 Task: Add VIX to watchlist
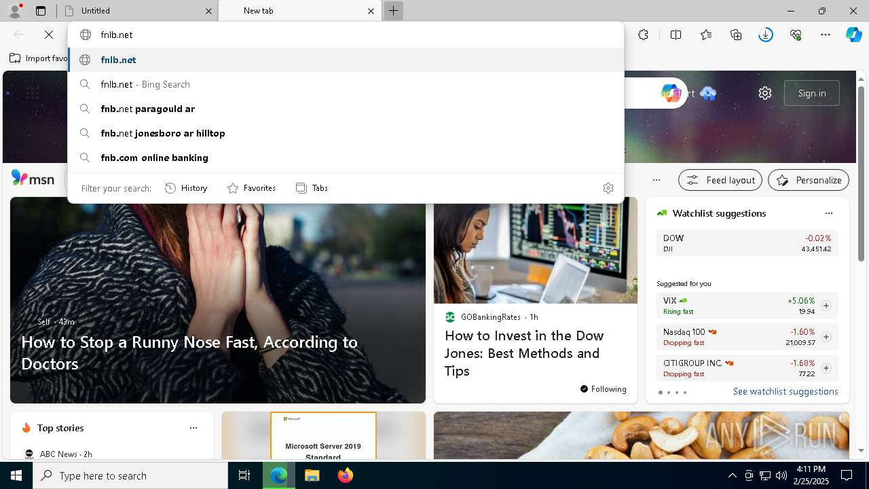826,306
